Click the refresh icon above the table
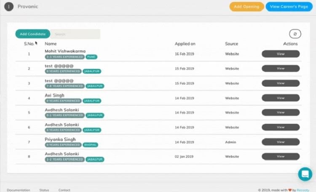 295,34
